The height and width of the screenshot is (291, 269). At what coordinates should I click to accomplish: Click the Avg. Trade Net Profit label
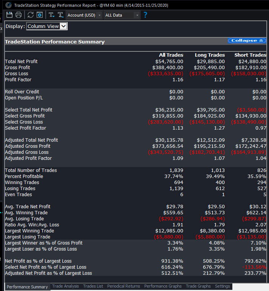click(28, 207)
